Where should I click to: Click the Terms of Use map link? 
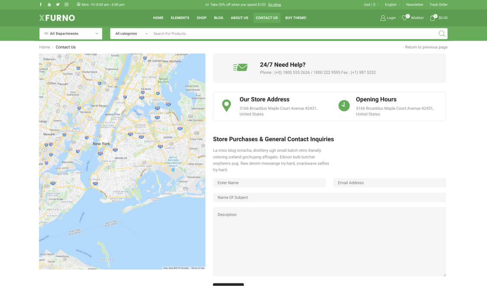coord(197,268)
